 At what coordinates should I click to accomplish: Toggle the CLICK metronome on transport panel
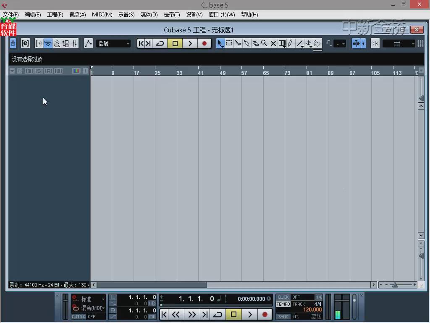(283, 297)
